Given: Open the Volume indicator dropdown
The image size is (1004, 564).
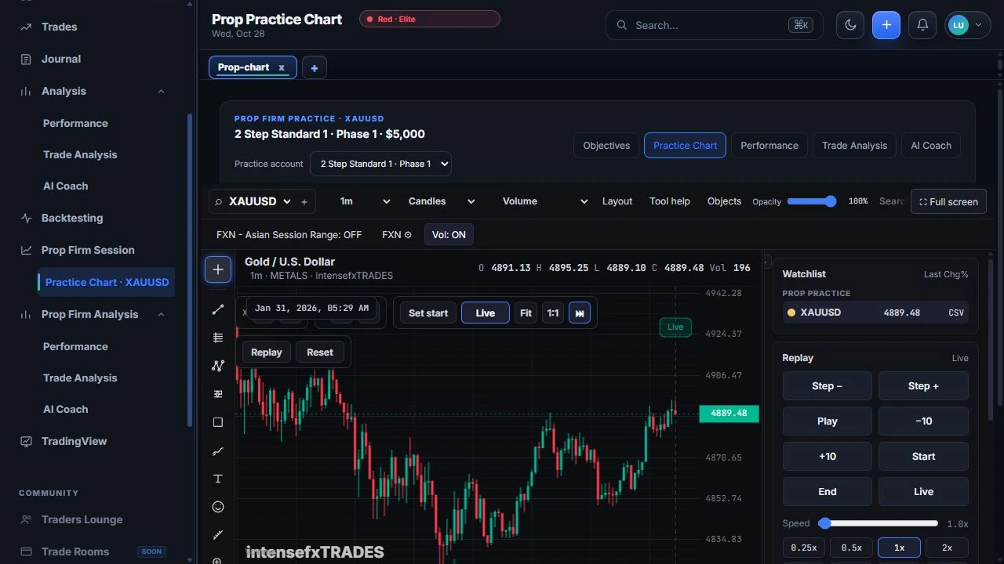Looking at the screenshot, I should point(544,201).
